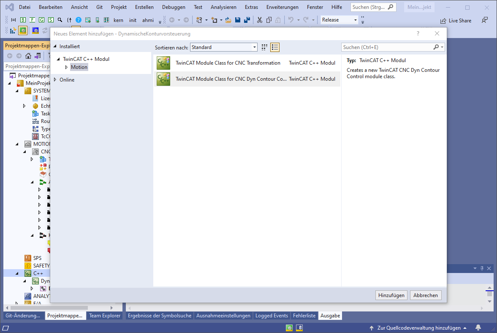Open the blue help question mark icon
497x333 pixels.
(x=78, y=20)
